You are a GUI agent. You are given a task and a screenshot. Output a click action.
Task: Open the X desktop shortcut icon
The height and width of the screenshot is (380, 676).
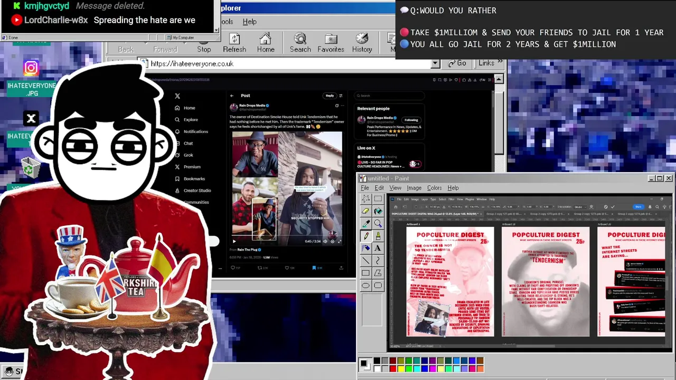[x=31, y=119]
